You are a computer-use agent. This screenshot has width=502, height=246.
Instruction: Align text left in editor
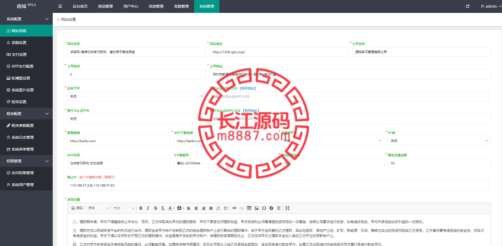tap(189, 208)
